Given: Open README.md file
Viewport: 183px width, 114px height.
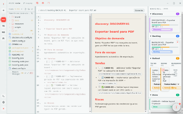Looking at the screenshot, I should [17, 54].
